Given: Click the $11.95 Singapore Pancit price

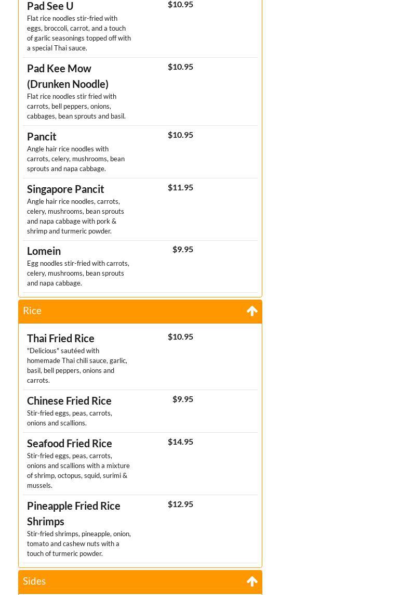Looking at the screenshot, I should pos(180,187).
